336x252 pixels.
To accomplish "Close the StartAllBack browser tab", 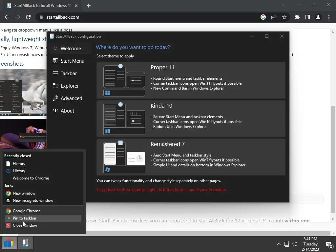I will point(76,6).
